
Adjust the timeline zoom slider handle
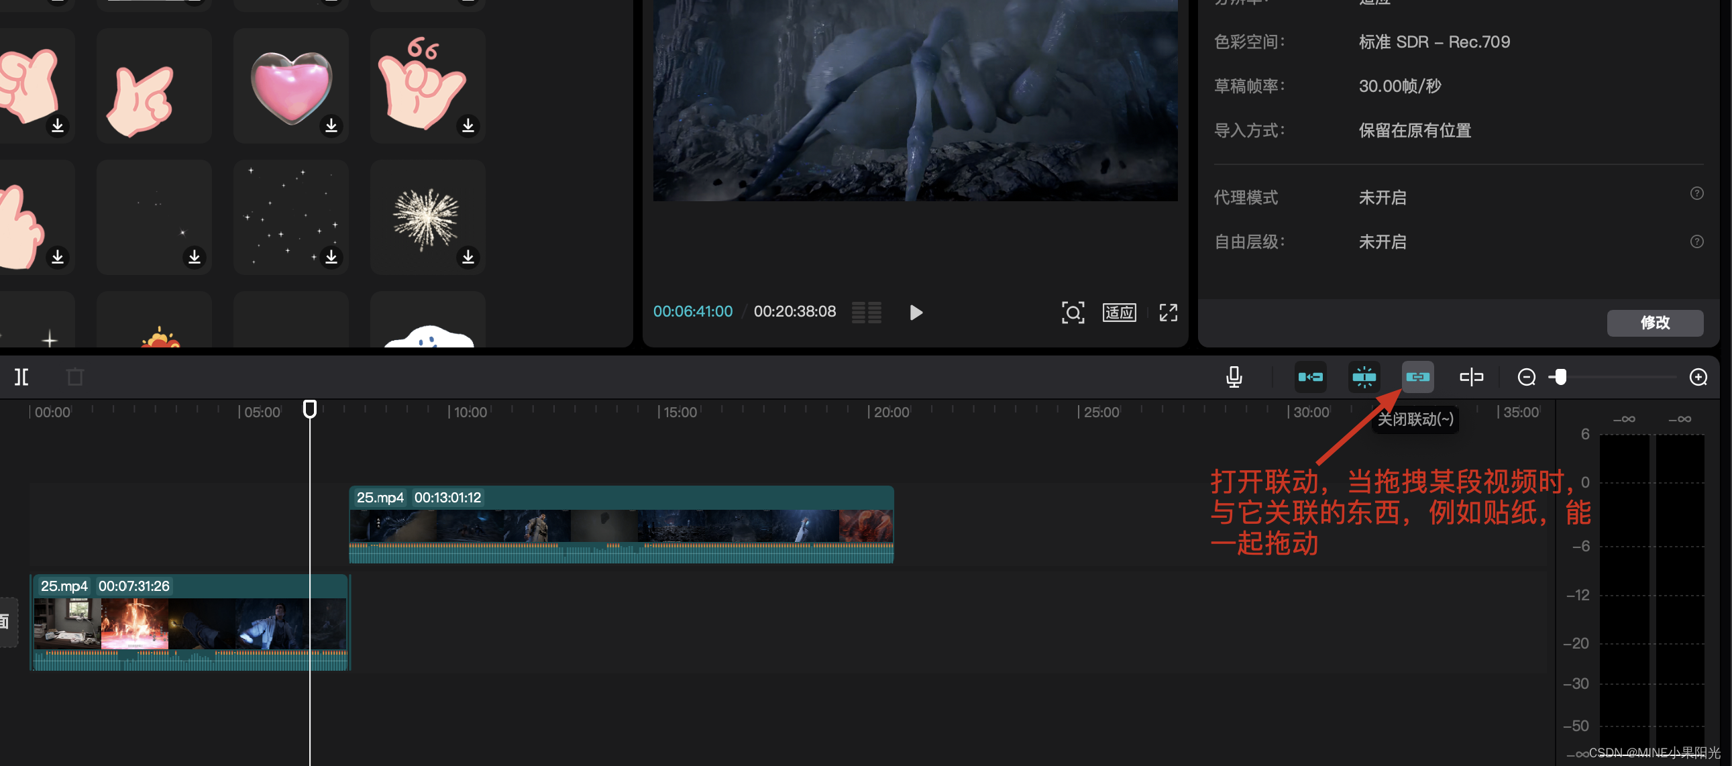(1560, 376)
